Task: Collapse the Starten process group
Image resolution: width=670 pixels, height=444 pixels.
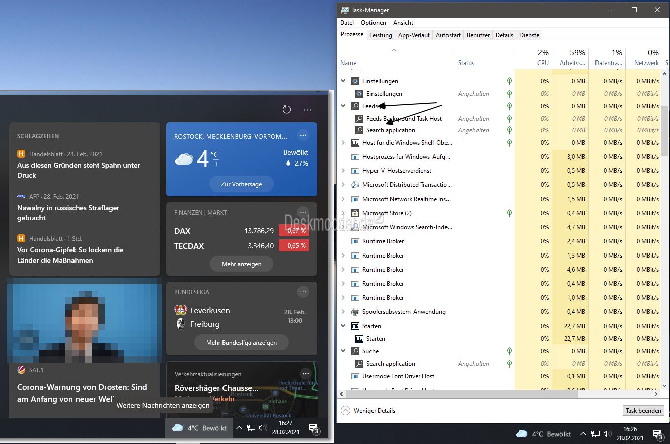Action: coord(343,326)
